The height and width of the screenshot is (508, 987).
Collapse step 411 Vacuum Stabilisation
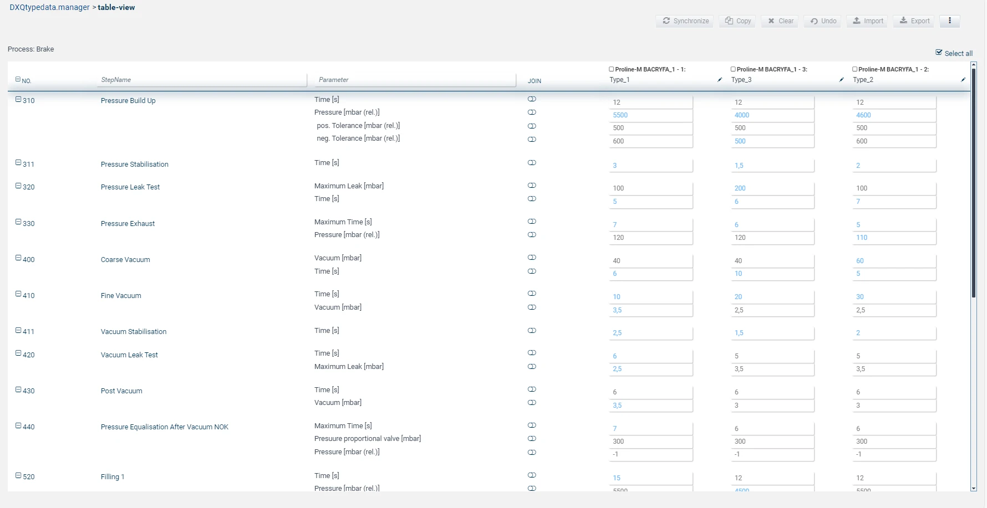coord(18,331)
